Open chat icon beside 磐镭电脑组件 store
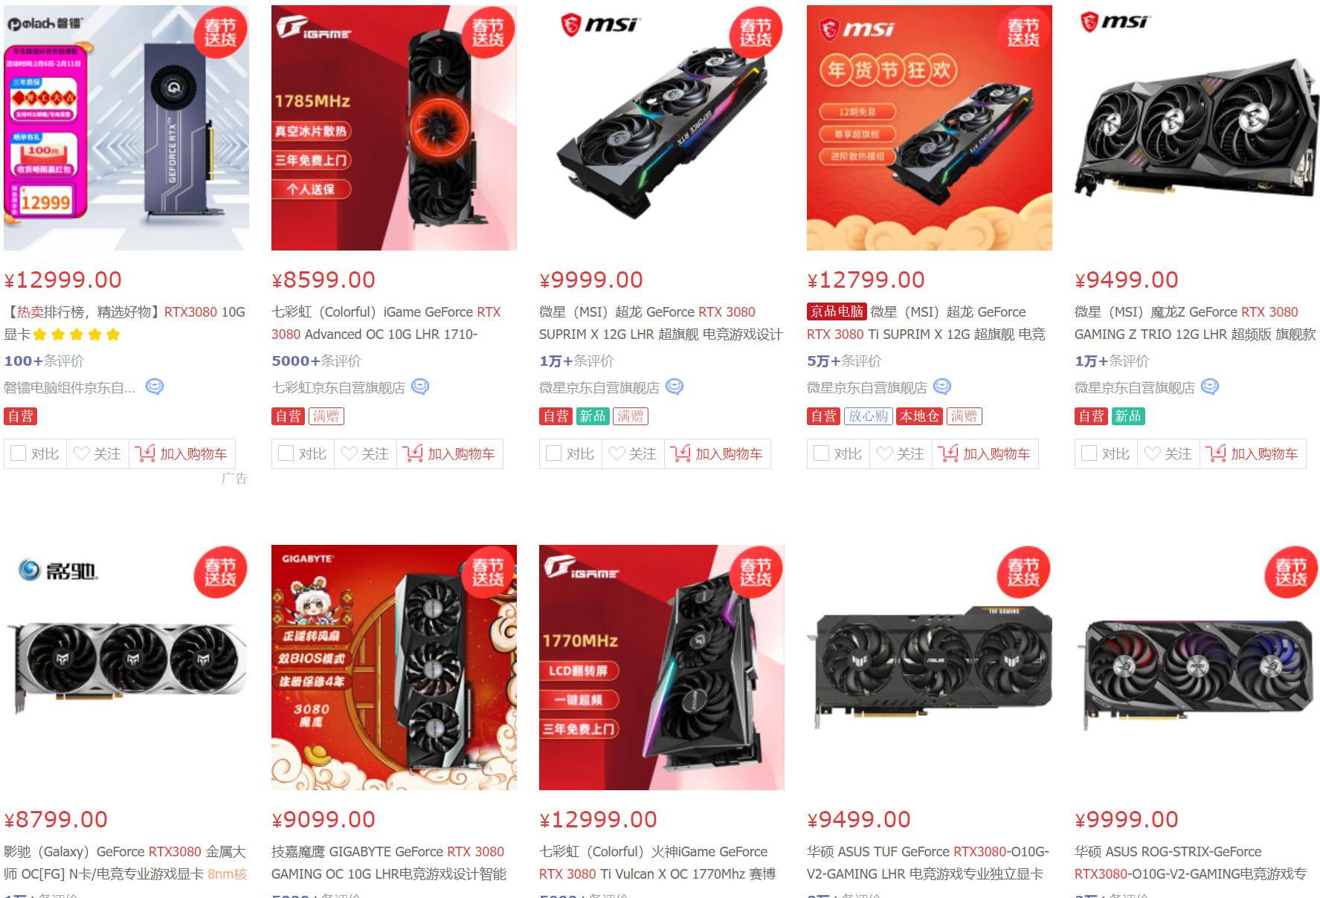The image size is (1320, 898). (x=154, y=387)
